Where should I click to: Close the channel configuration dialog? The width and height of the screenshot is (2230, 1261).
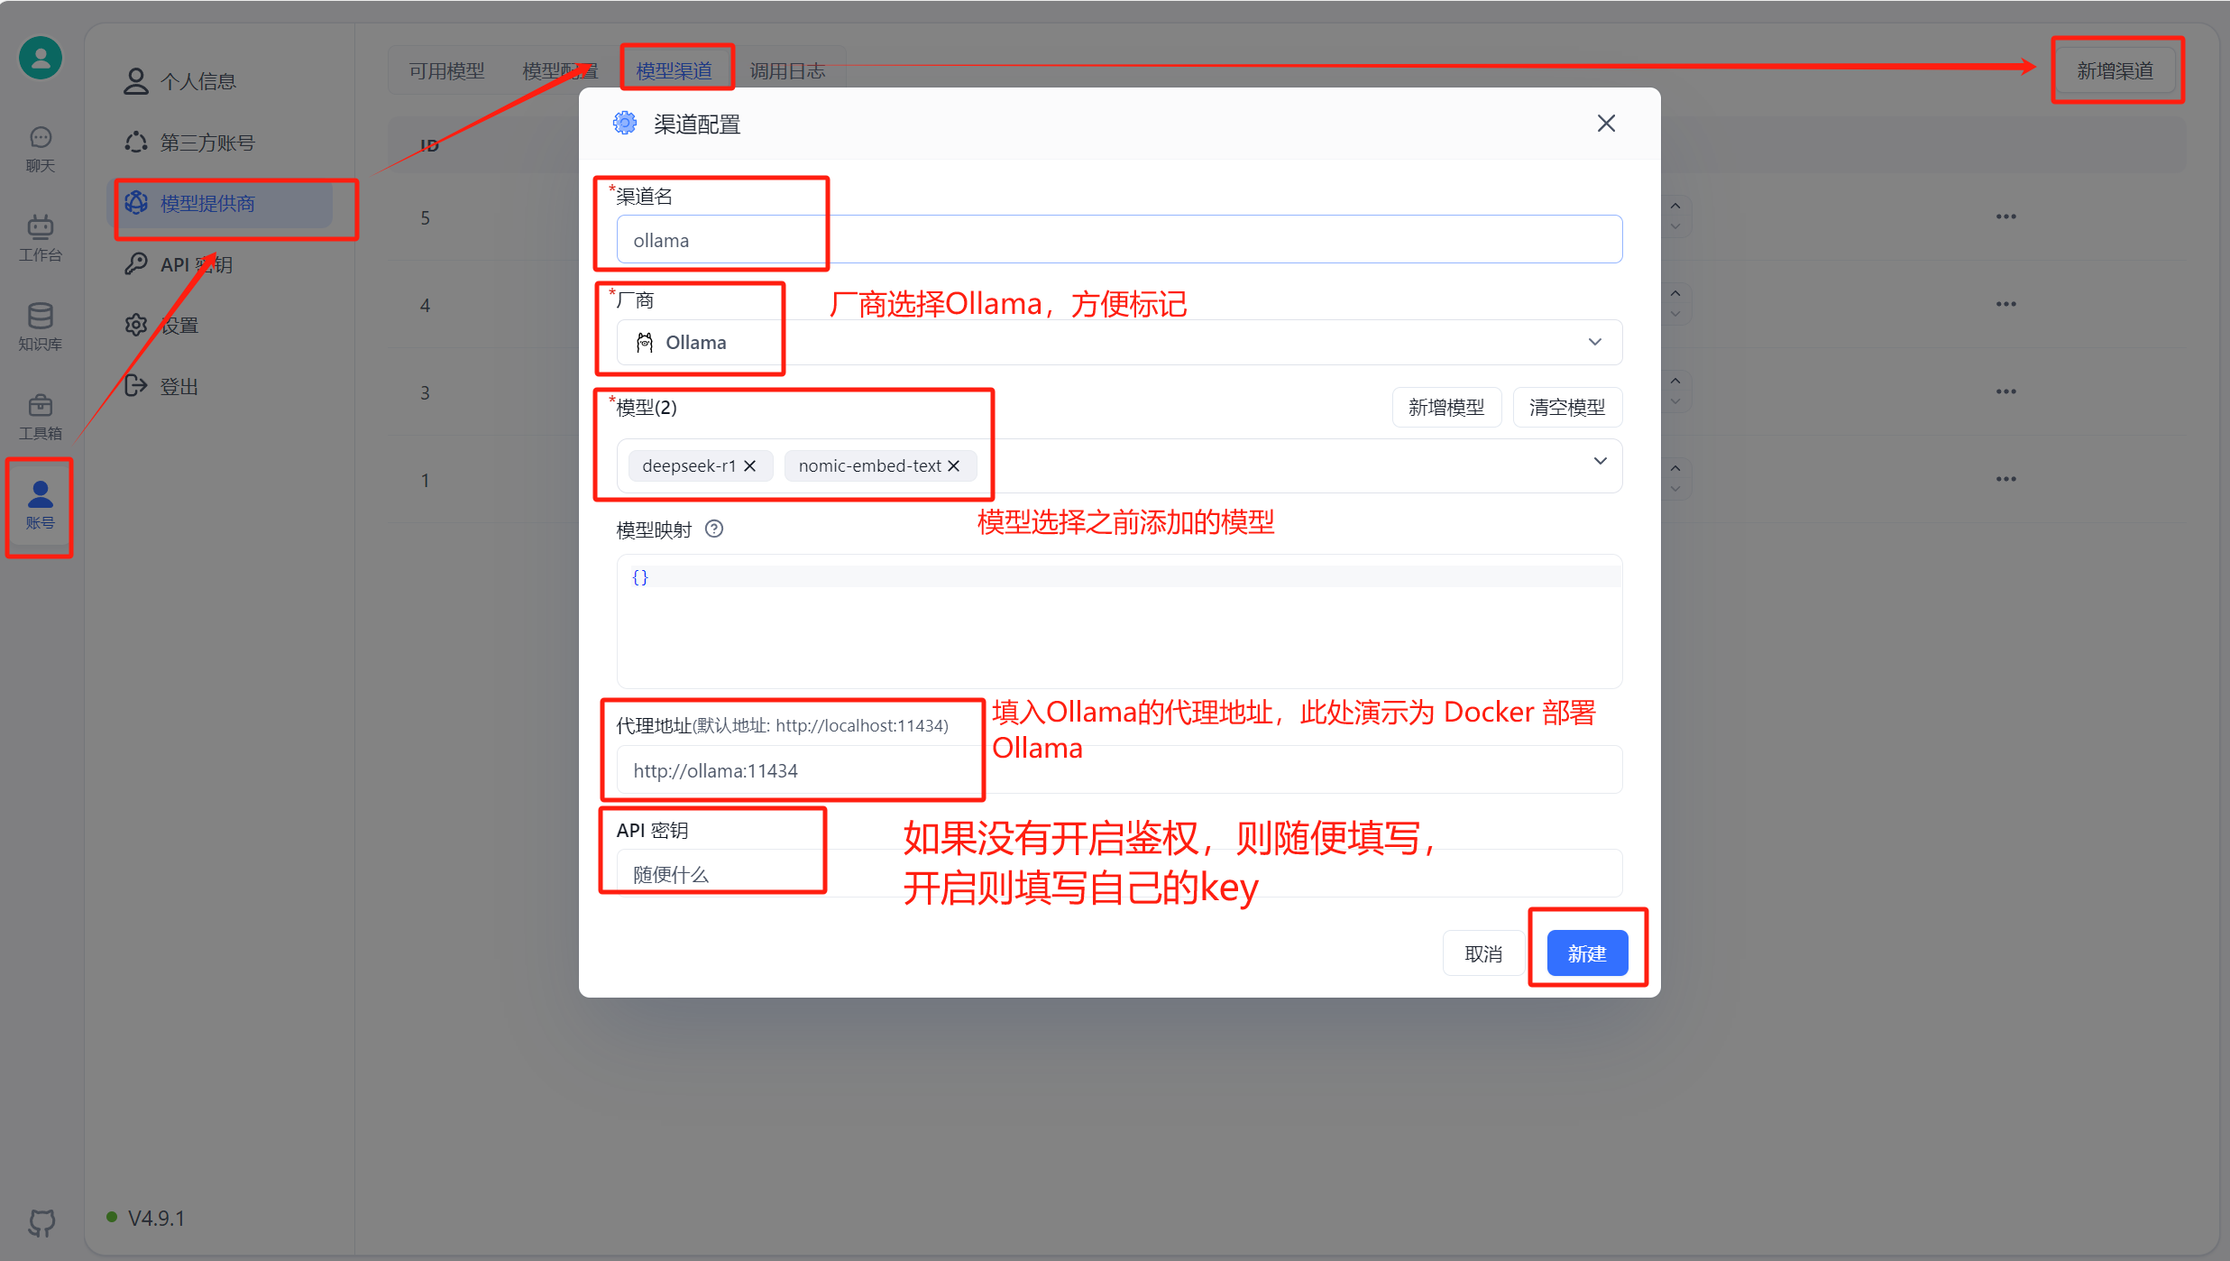pyautogui.click(x=1606, y=124)
